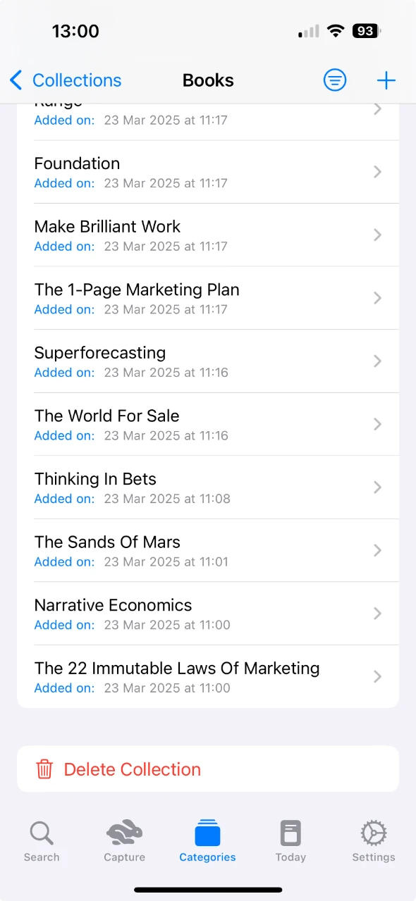The width and height of the screenshot is (416, 901).
Task: Tap the plus icon to add item
Action: pyautogui.click(x=386, y=80)
